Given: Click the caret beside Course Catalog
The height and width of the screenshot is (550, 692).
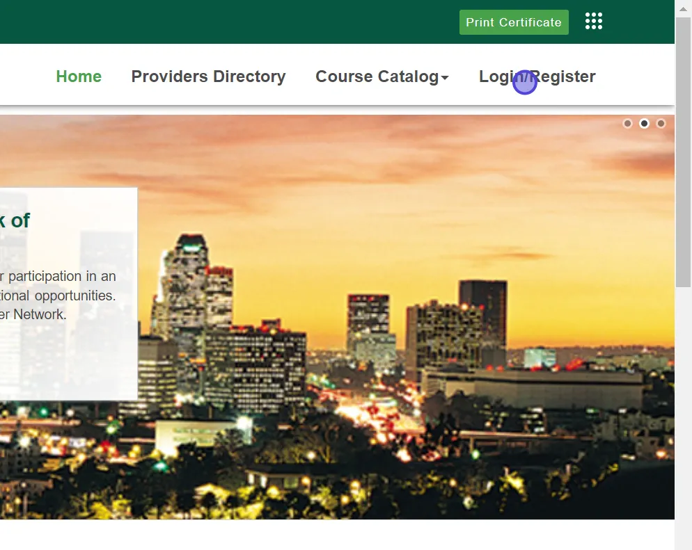Looking at the screenshot, I should tap(445, 78).
